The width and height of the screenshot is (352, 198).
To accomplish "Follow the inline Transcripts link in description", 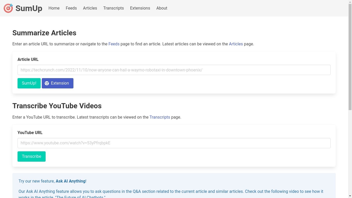I will tap(160, 117).
